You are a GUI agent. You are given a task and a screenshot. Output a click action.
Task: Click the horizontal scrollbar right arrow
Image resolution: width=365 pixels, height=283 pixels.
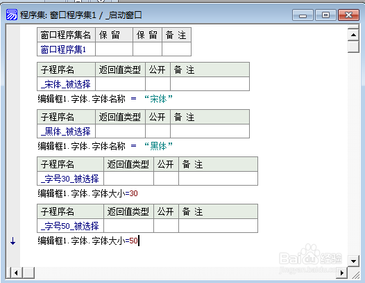click(341, 273)
